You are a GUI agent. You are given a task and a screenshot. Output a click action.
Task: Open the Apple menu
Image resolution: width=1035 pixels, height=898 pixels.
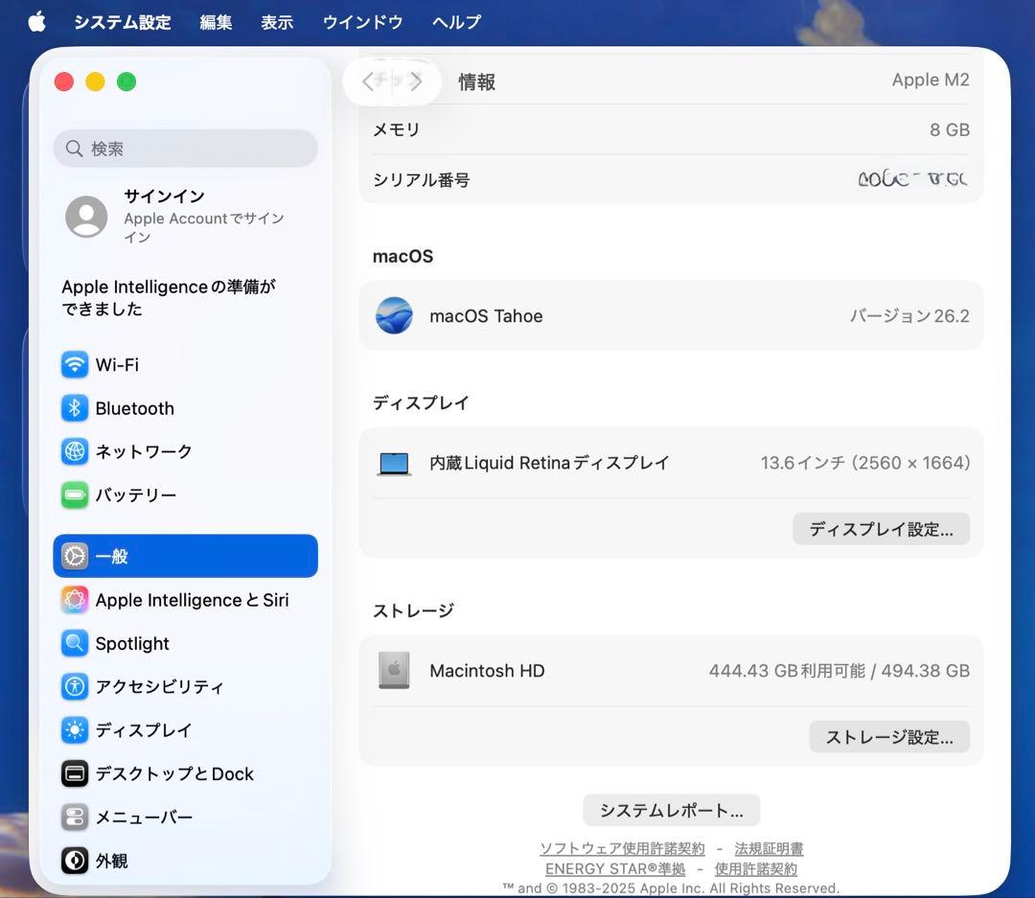click(x=35, y=21)
